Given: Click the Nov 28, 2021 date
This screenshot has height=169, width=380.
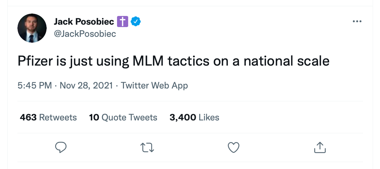Looking at the screenshot, I should click(x=86, y=85).
